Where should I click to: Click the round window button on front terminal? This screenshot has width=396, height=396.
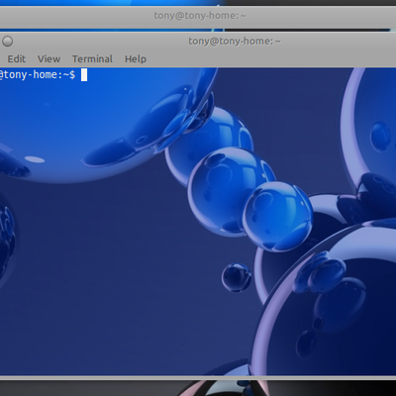point(8,42)
